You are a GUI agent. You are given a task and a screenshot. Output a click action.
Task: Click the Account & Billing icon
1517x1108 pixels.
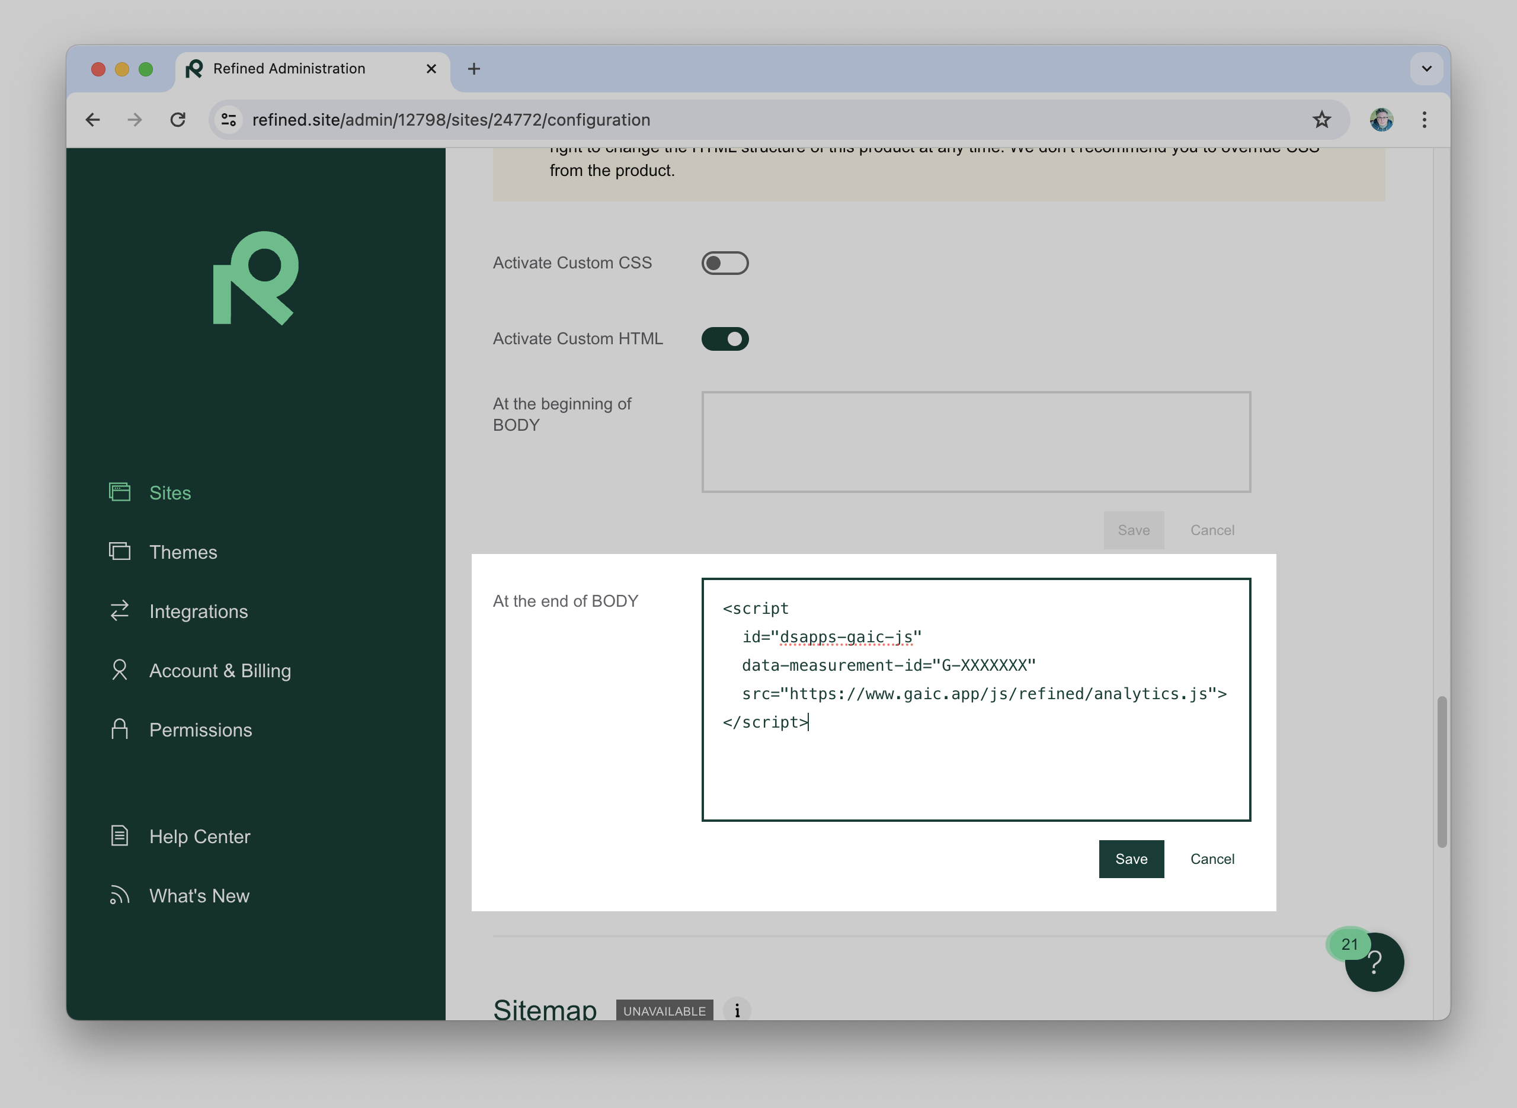coord(118,670)
